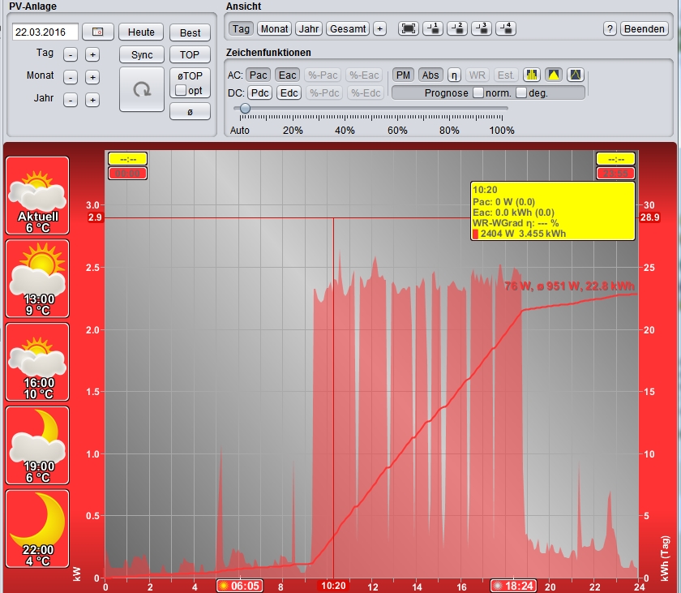Open the help question mark button
Screen dimensions: 681x593
[610, 28]
